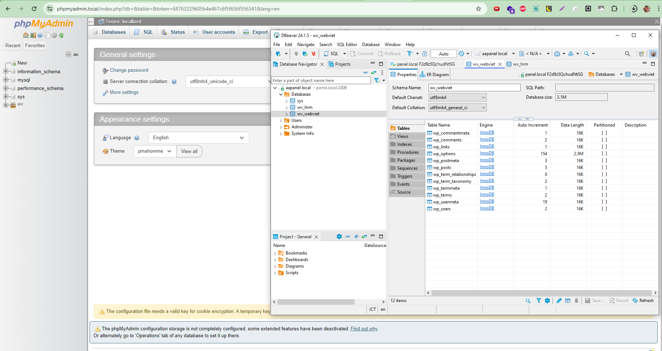Viewport: 662px width, 351px height.
Task: Click the Project panel configure gear icon
Action: tap(339, 236)
